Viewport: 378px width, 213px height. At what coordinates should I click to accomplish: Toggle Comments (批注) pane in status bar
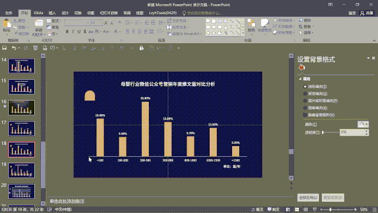point(273,209)
